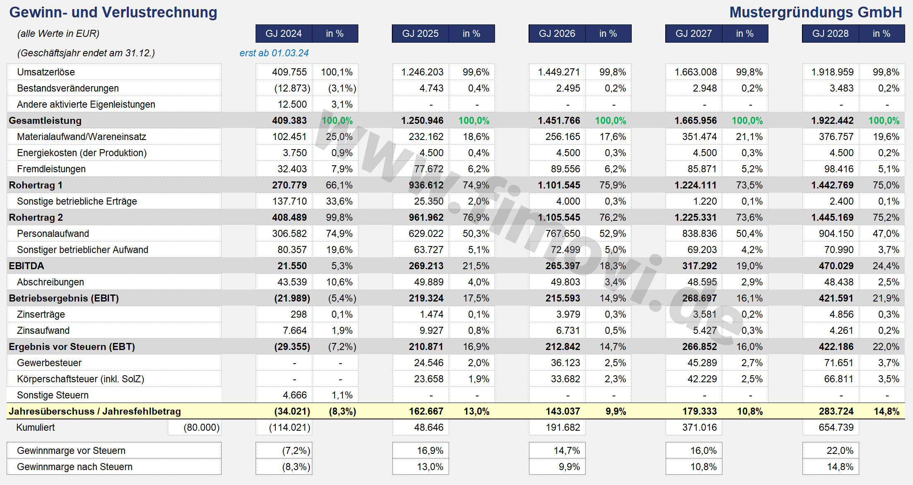Click the note '(alle Werte in EUR)'

pyautogui.click(x=58, y=34)
